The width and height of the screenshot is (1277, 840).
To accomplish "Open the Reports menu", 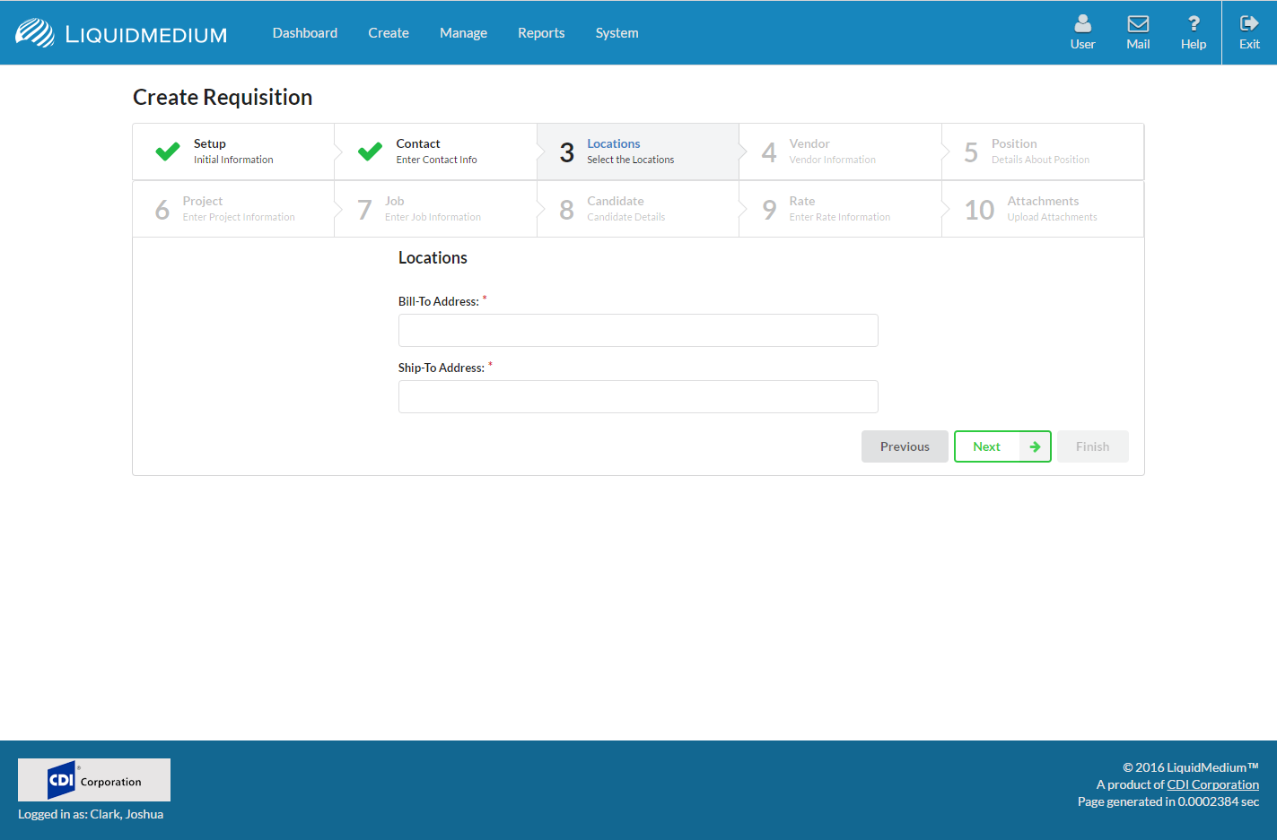I will click(541, 33).
